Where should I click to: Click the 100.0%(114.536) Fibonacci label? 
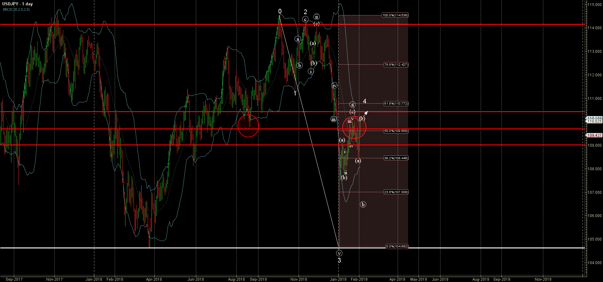click(395, 15)
